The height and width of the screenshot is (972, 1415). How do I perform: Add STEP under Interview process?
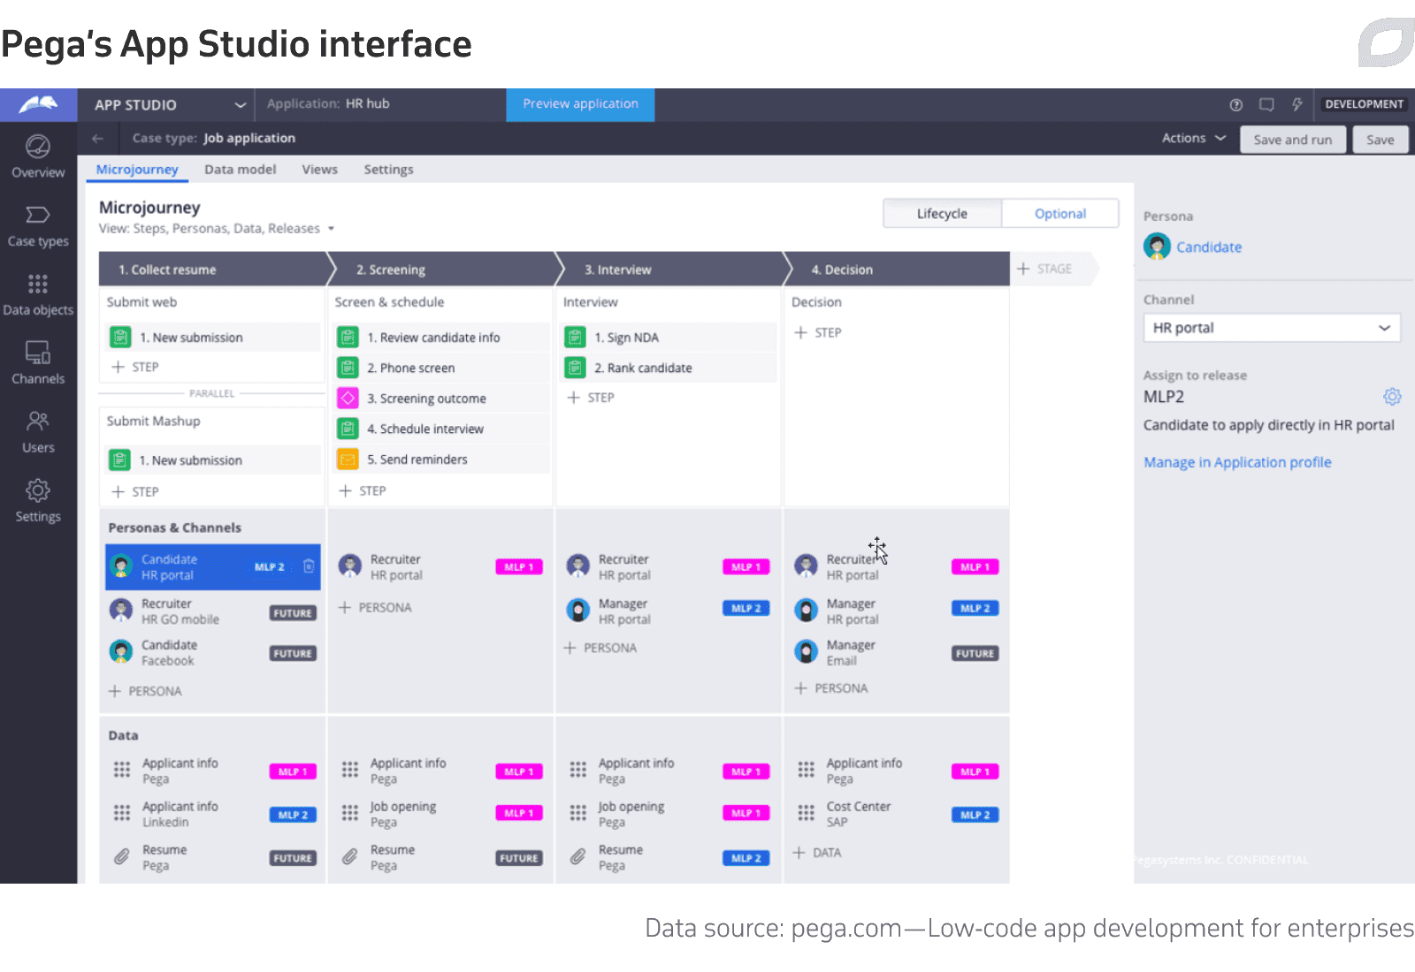591,398
